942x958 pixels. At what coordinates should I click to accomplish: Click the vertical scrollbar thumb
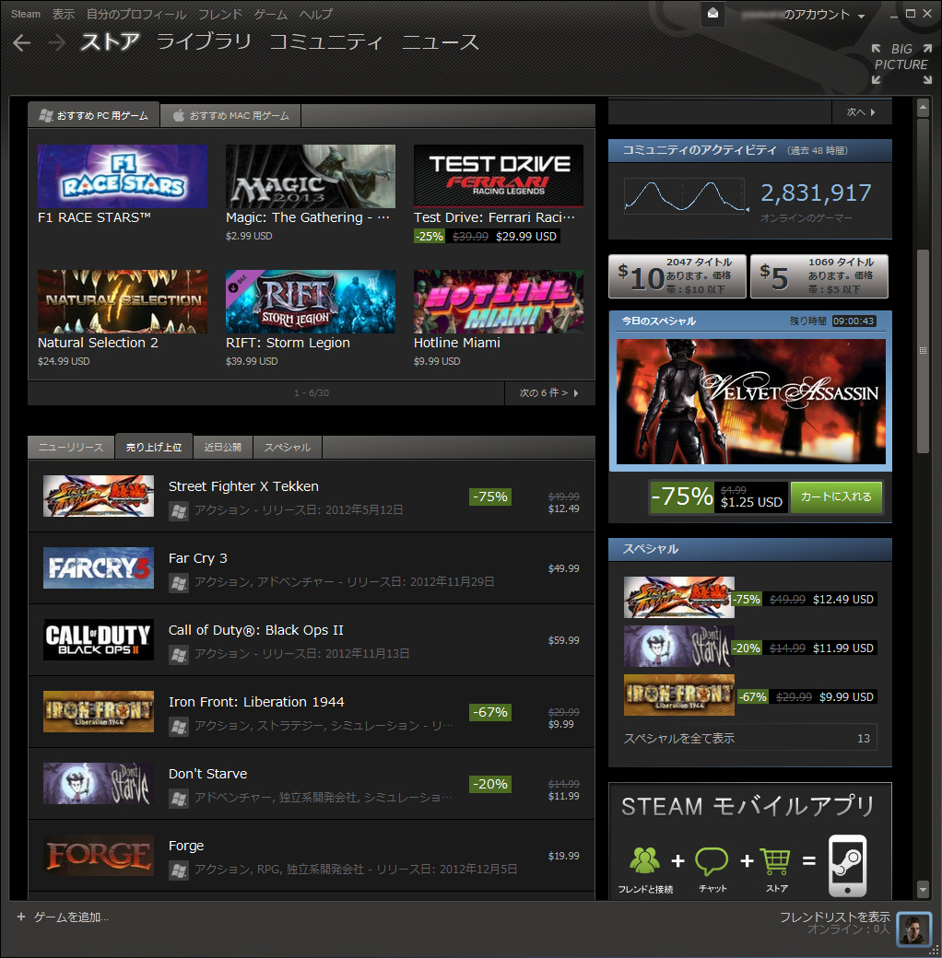coord(923,351)
